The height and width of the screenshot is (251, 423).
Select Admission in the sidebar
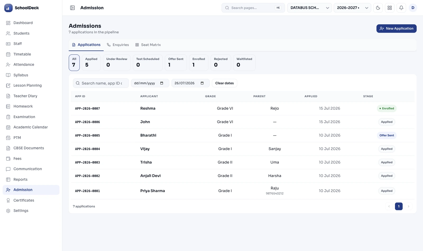pyautogui.click(x=31, y=190)
